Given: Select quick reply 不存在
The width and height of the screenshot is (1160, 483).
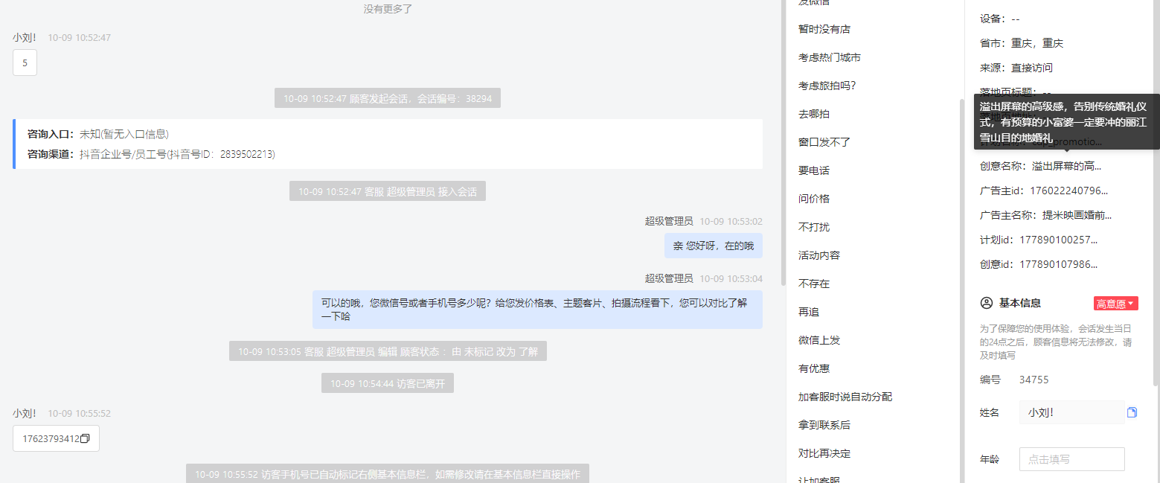Looking at the screenshot, I should 814,284.
